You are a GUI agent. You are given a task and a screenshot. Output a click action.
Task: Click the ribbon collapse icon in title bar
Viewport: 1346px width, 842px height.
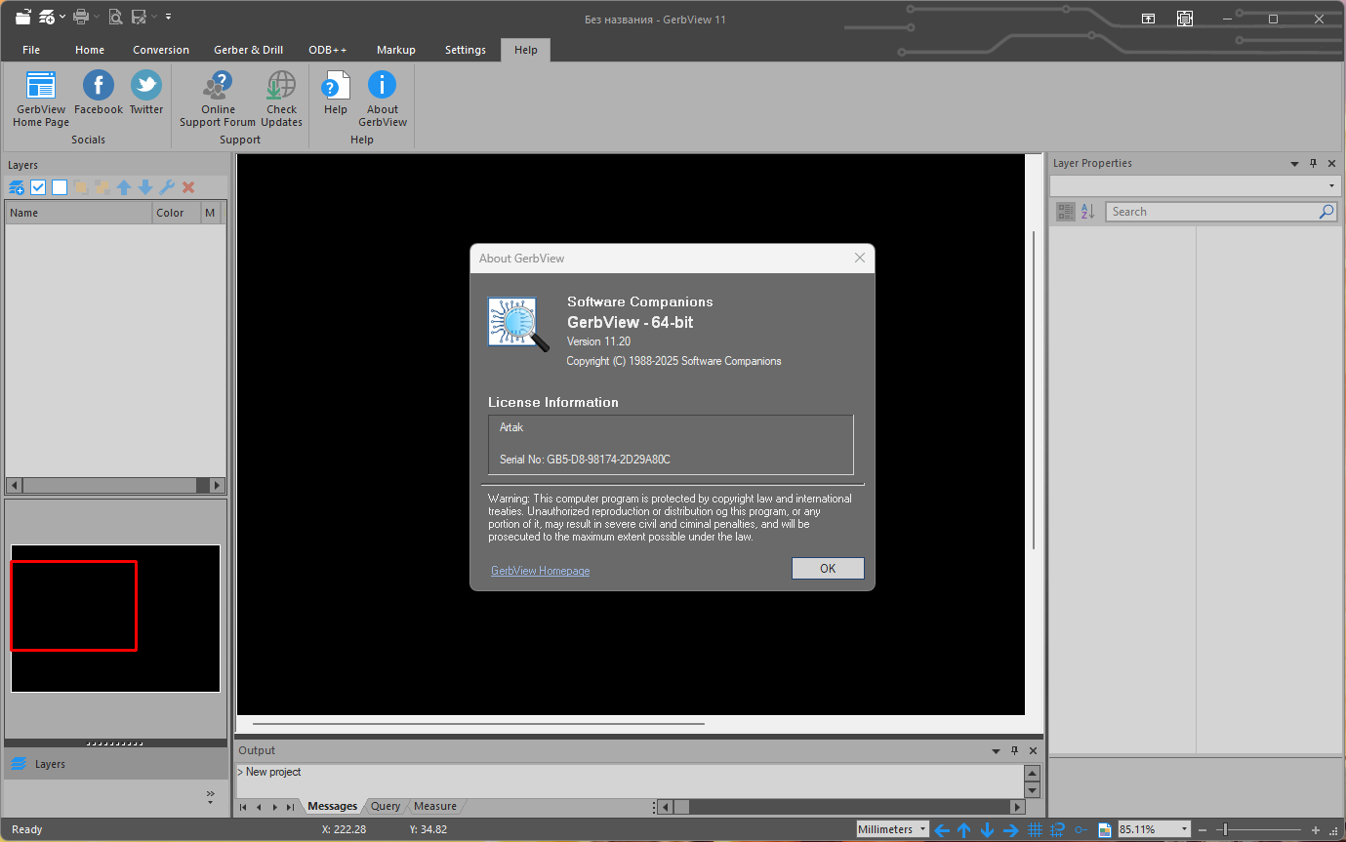tap(1149, 19)
